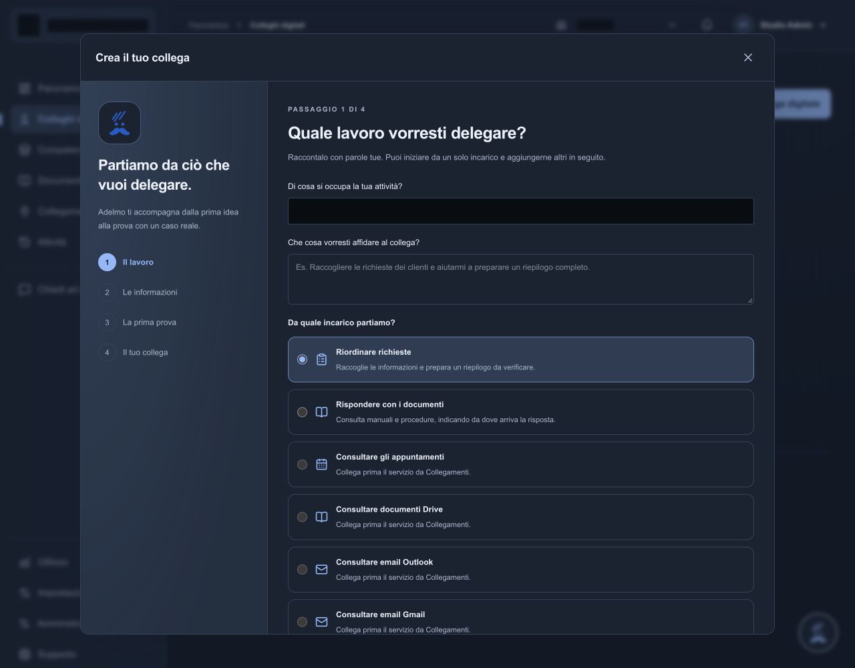Select the Rispondere con i documenti radio

point(302,412)
